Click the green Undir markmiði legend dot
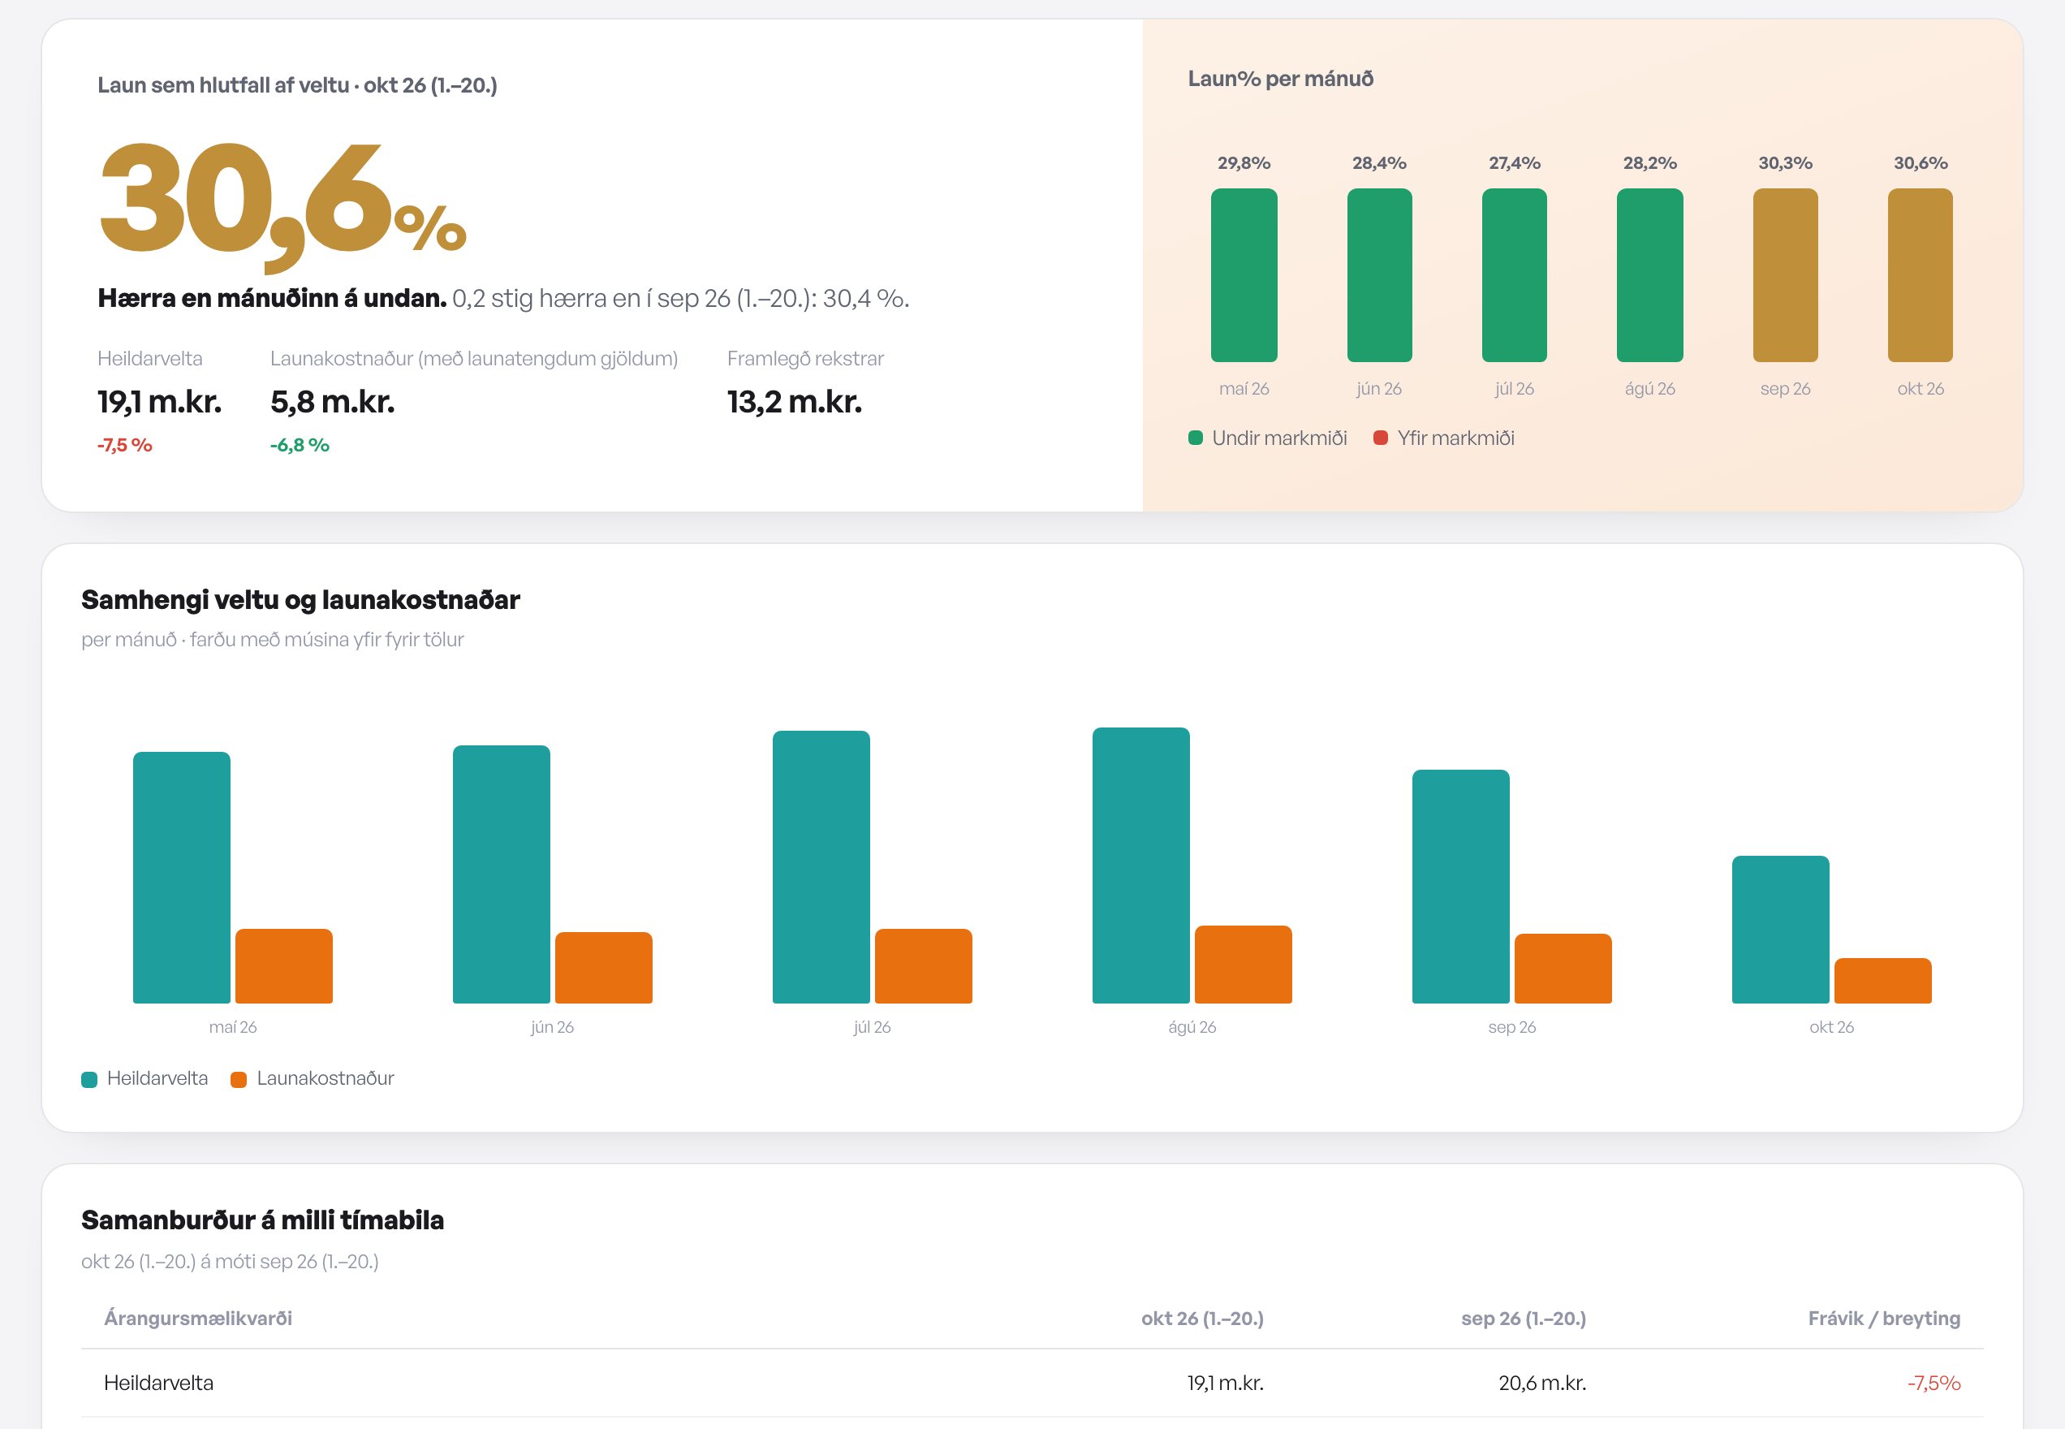The height and width of the screenshot is (1429, 2065). pyautogui.click(x=1195, y=438)
